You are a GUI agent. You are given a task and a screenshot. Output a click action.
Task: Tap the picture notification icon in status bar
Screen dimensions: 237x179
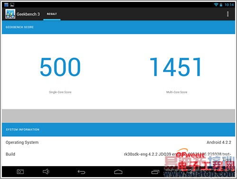(12, 5)
